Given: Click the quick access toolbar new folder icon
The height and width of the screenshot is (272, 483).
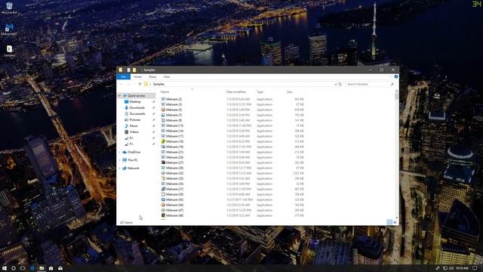Looking at the screenshot, I should (134, 70).
